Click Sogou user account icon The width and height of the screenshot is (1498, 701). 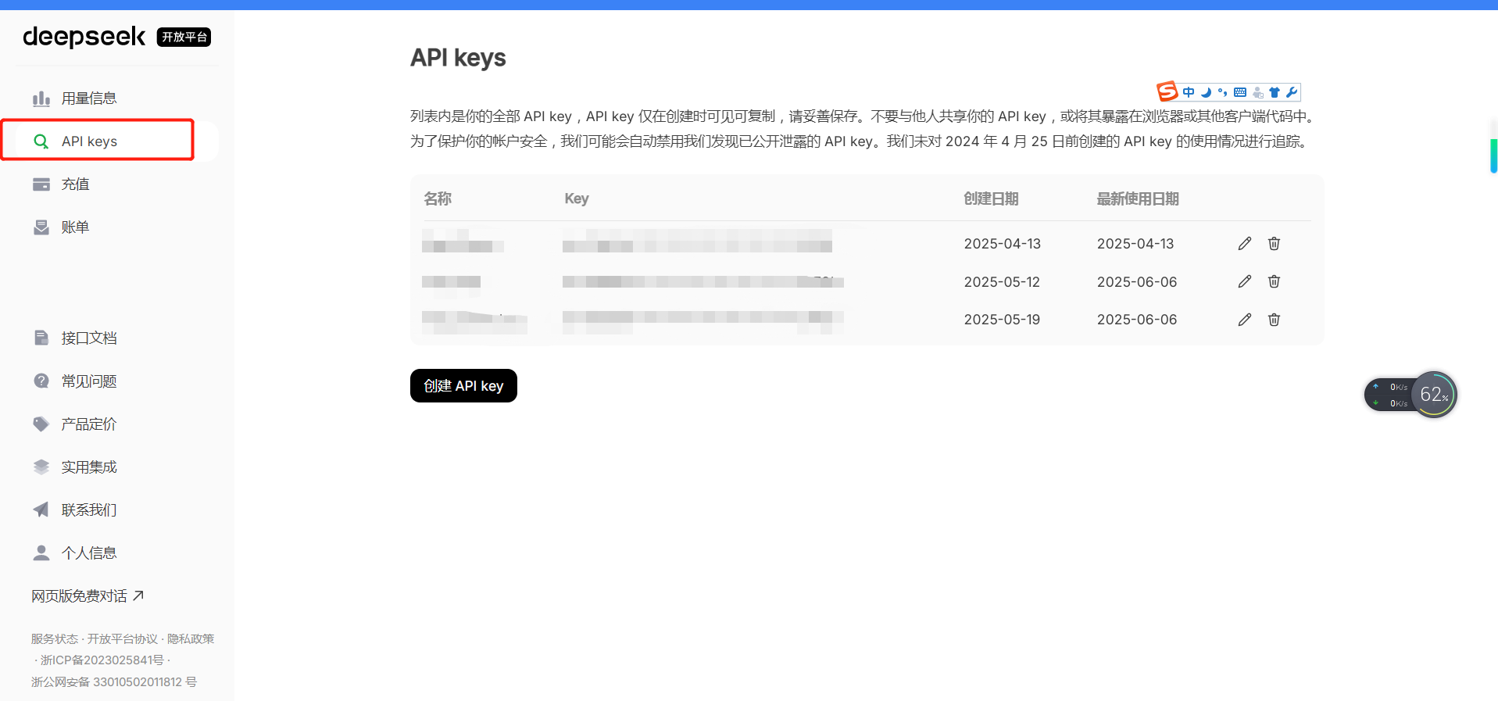coord(1257,92)
